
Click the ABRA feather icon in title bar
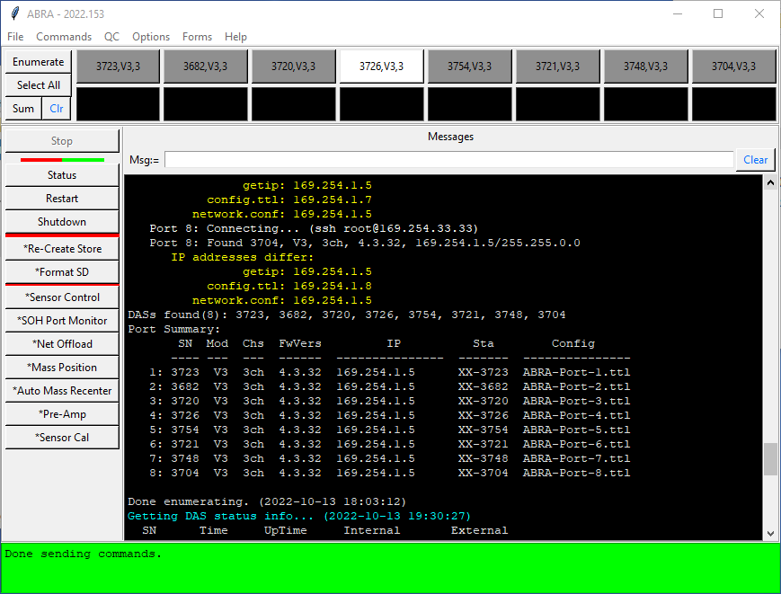click(x=15, y=13)
